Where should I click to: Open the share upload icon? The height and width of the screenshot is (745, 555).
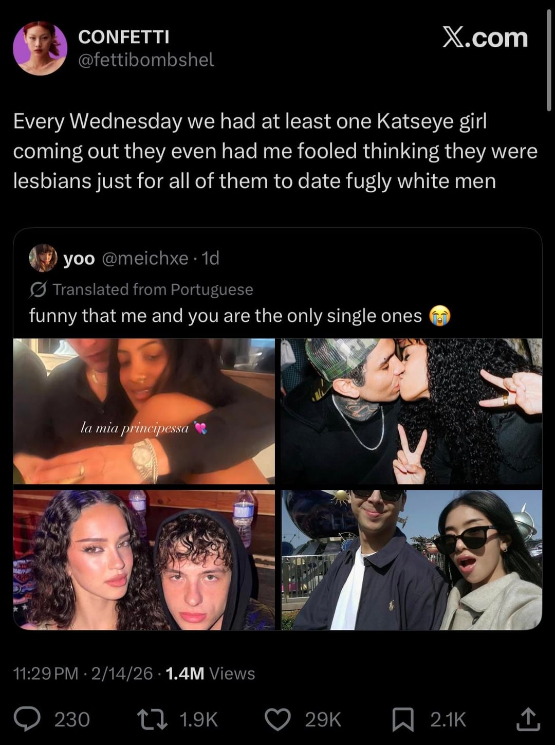[528, 719]
